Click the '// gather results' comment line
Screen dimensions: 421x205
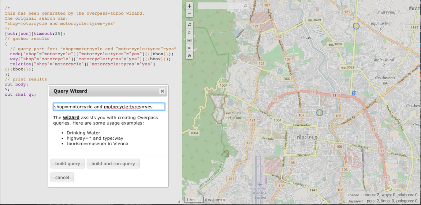[27, 39]
